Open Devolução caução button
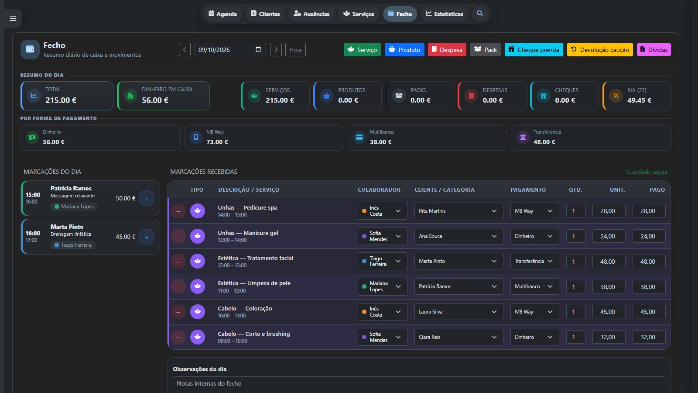 600,50
